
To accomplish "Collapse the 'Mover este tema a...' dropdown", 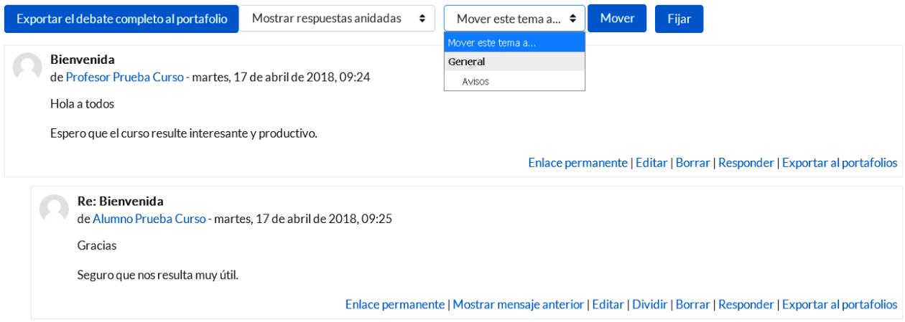I will (514, 18).
